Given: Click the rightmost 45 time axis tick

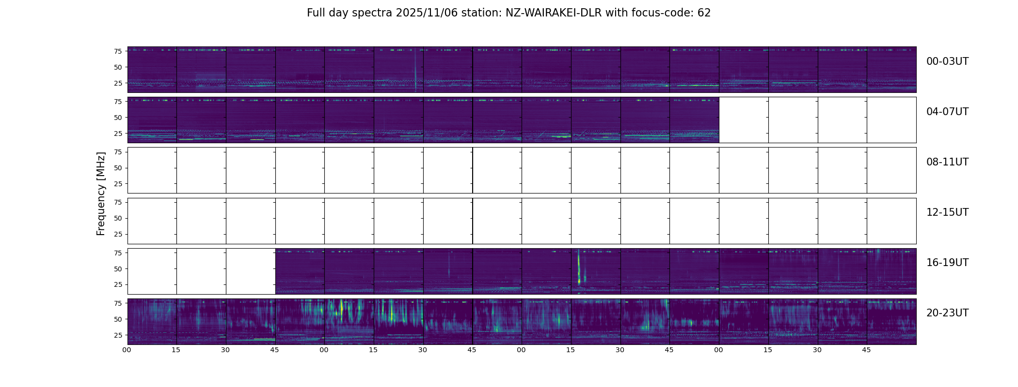Looking at the screenshot, I should click(866, 350).
